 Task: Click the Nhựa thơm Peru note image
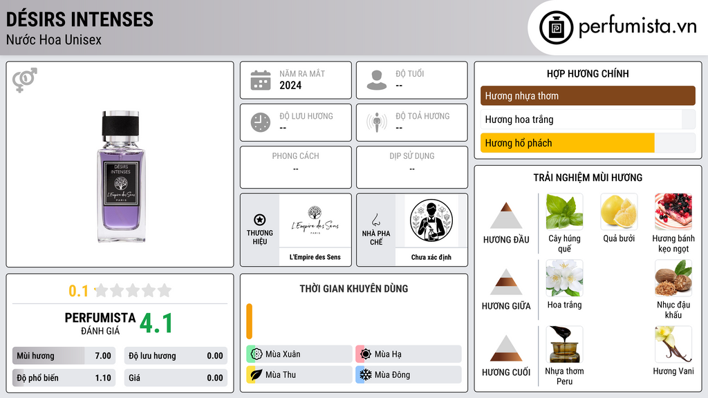tap(564, 344)
